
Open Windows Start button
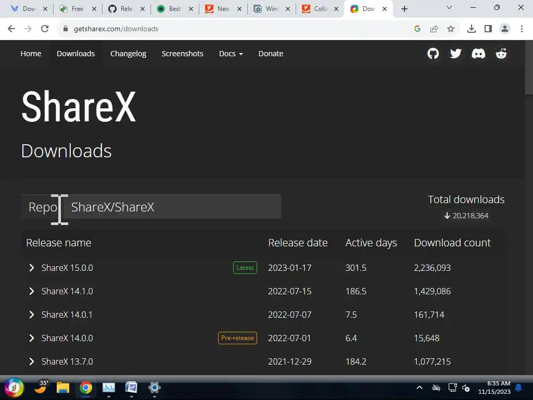(x=14, y=387)
